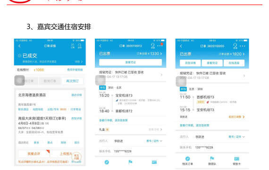The width and height of the screenshot is (269, 170).
Task: Open 酒店详情 link beside 北京海德温泉酒店
Action: point(76,95)
